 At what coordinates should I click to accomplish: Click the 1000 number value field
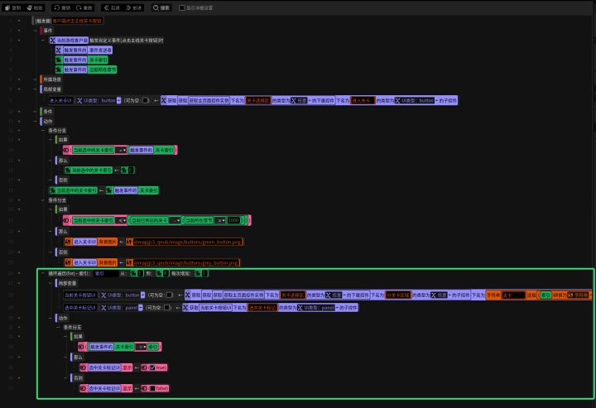tap(233, 220)
